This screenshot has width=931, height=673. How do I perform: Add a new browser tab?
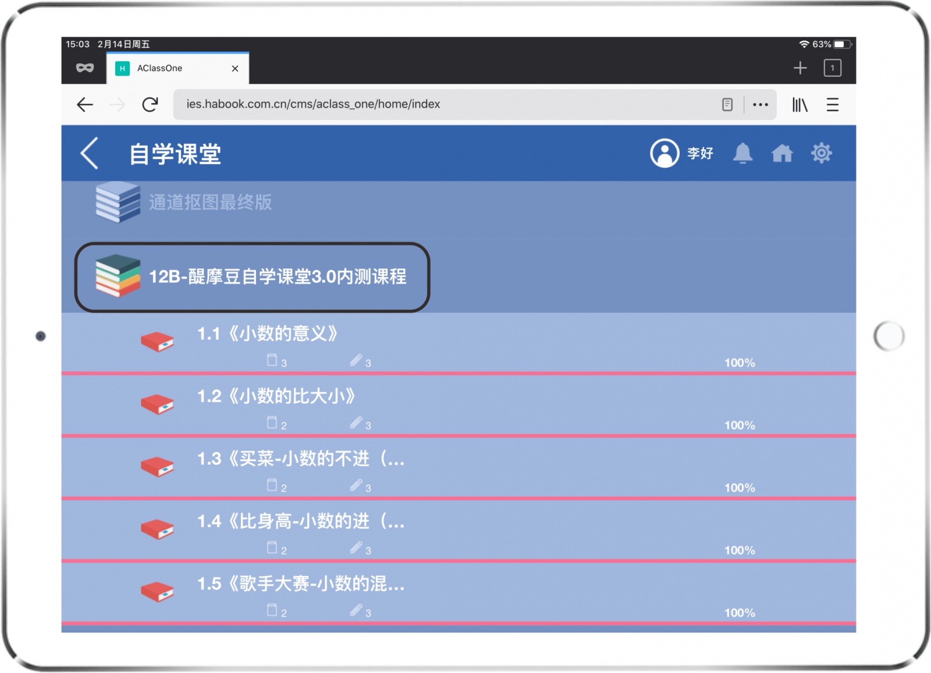pos(800,68)
